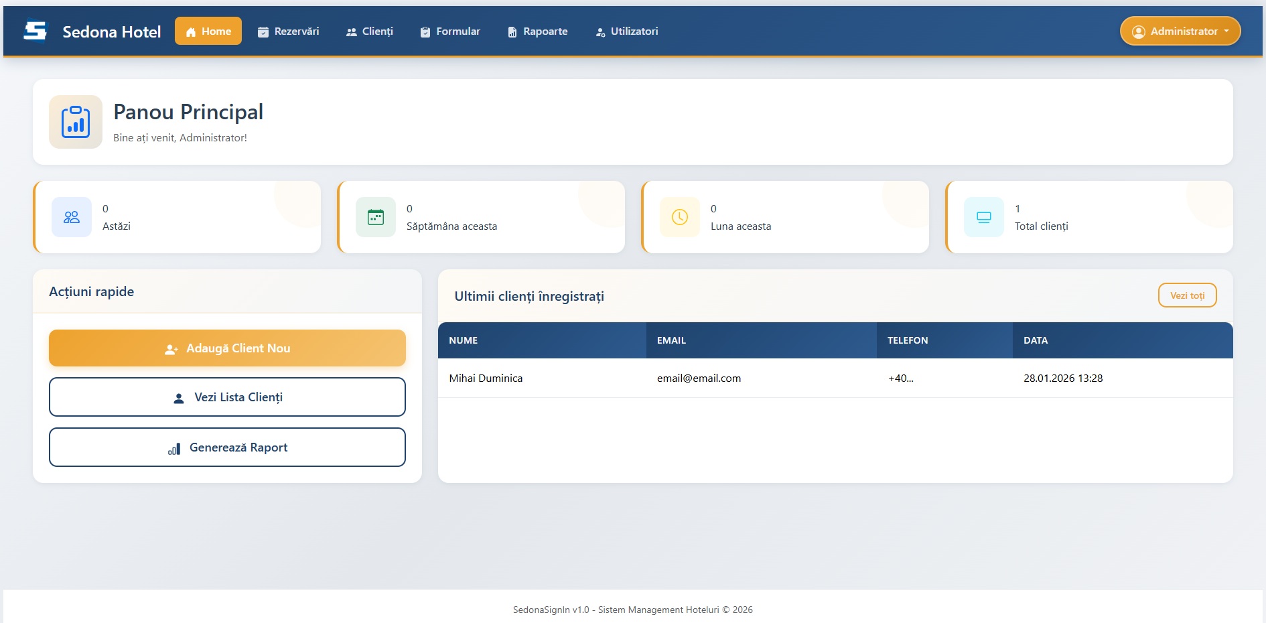
Task: Click the NUME column header
Action: point(464,340)
